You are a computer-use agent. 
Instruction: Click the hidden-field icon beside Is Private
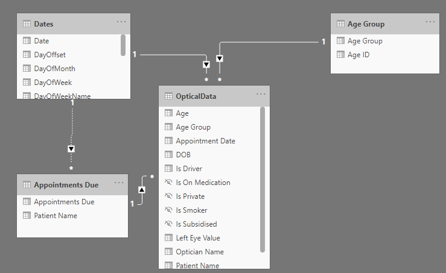pos(168,196)
